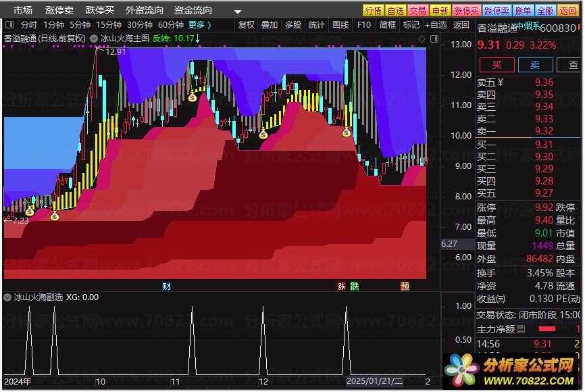This screenshot has width=585, height=392.
Task: Toggle the left panel icon beside 分时
Action: pos(9,25)
